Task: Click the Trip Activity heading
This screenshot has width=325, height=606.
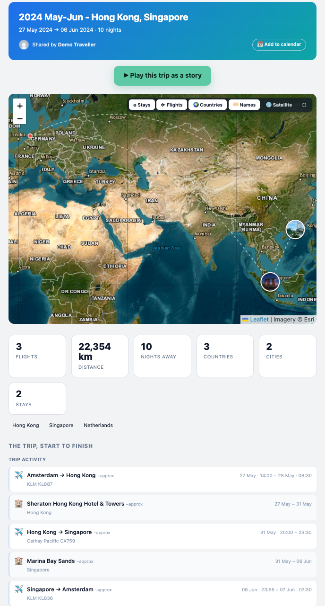Action: pos(27,460)
